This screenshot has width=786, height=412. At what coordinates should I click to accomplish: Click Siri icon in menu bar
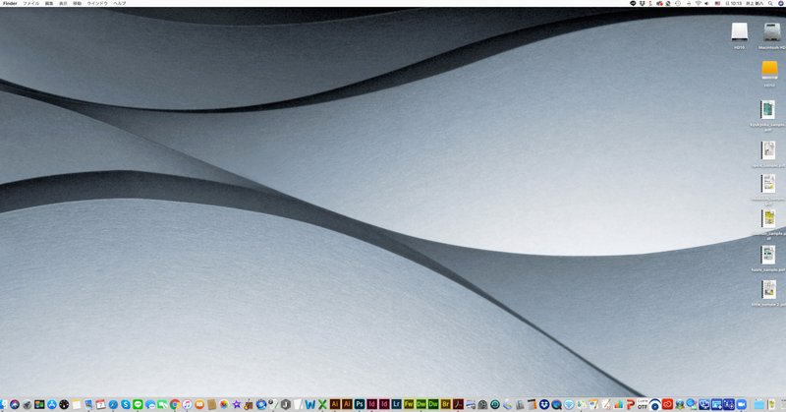781,3
